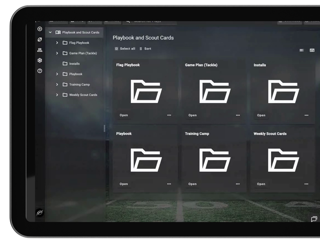Open the help question mark icon
This screenshot has width=320, height=243.
[x=40, y=71]
